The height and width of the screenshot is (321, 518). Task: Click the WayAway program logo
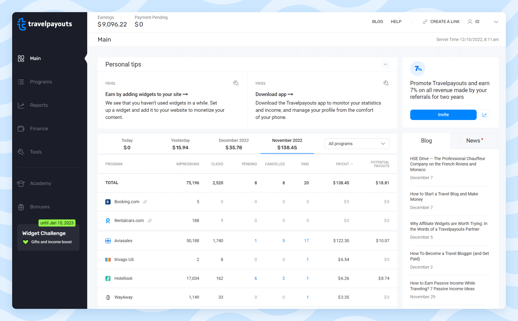click(108, 297)
